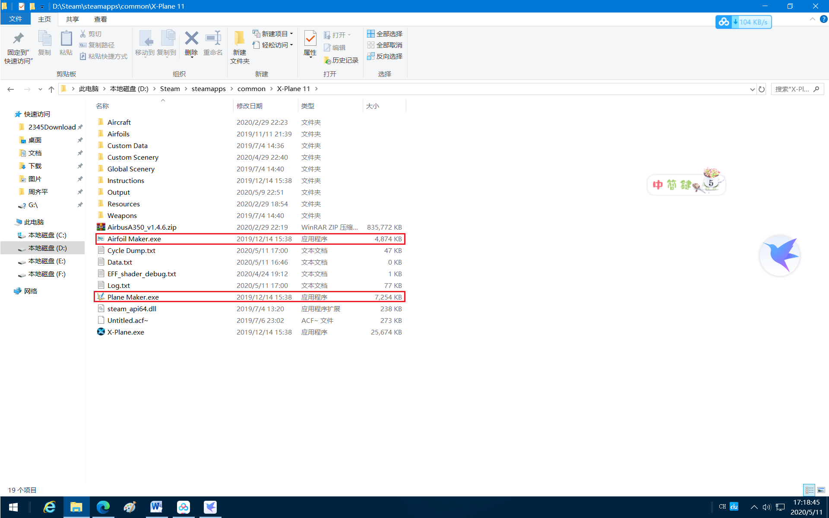829x518 pixels.
Task: Click common in breadcrumb path
Action: pos(251,89)
